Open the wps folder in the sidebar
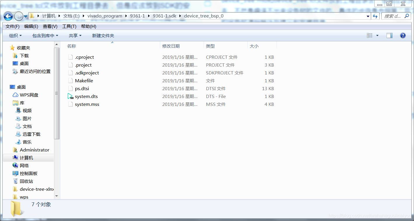The height and width of the screenshot is (221, 414). (x=24, y=197)
